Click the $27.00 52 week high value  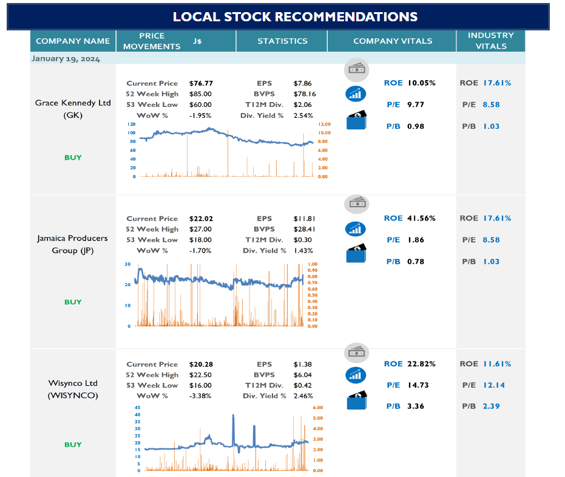(200, 229)
